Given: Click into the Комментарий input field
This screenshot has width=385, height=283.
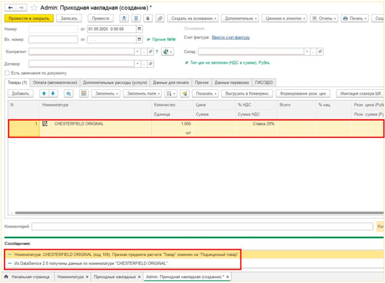Looking at the screenshot, I should point(202,226).
